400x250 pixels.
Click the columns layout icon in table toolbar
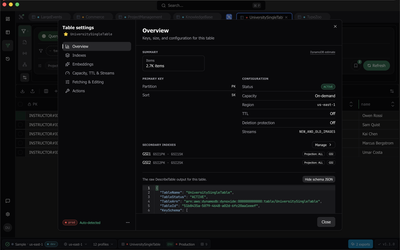(x=46, y=91)
